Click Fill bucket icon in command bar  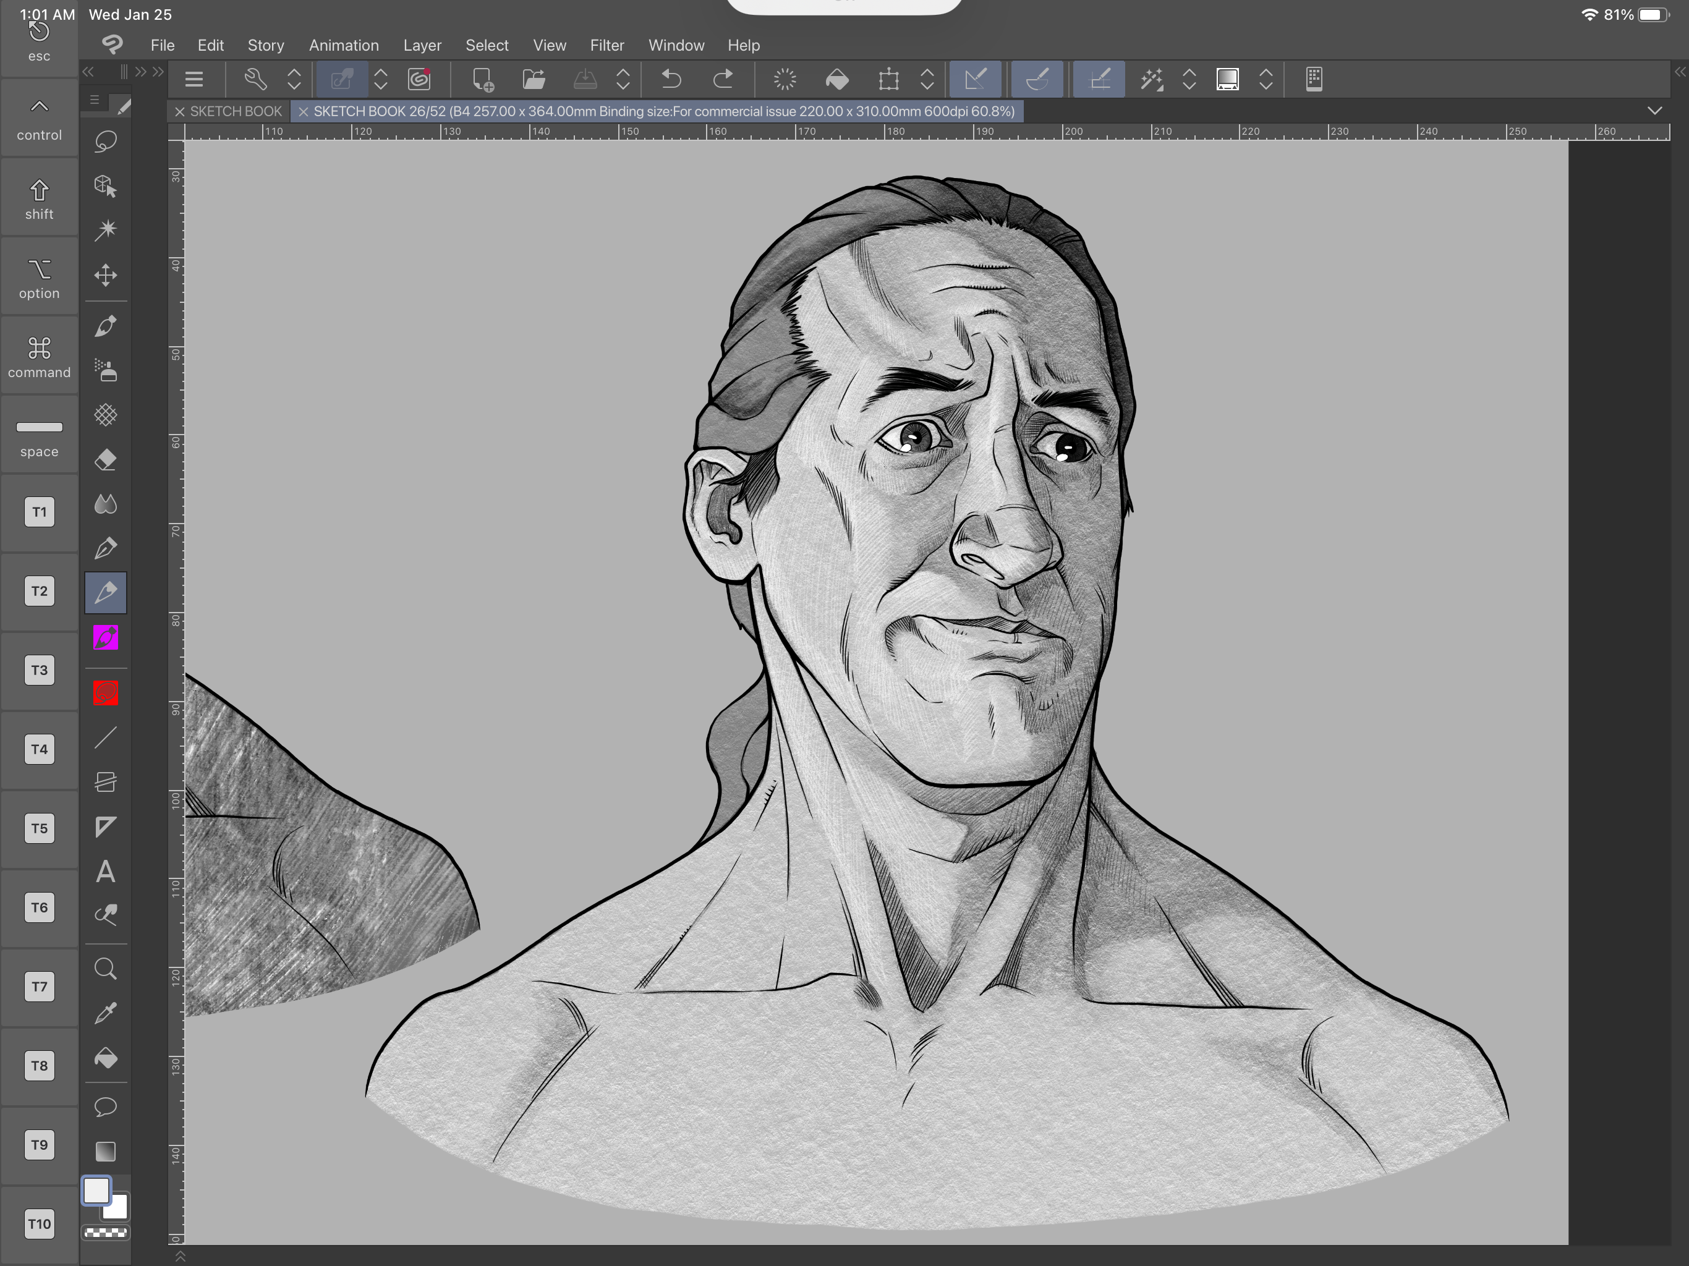pos(837,79)
